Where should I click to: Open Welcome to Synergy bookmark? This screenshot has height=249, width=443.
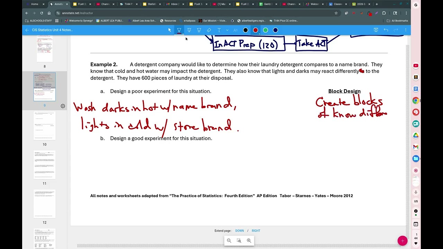click(x=79, y=21)
